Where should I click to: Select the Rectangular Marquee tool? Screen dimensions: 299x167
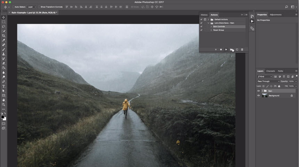(x=3, y=22)
